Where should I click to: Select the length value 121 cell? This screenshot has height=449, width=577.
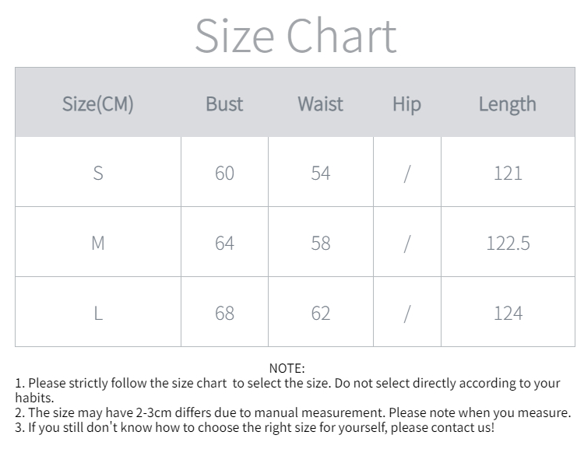pyautogui.click(x=508, y=173)
